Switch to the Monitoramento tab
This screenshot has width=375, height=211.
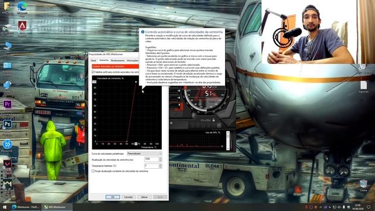(118, 60)
